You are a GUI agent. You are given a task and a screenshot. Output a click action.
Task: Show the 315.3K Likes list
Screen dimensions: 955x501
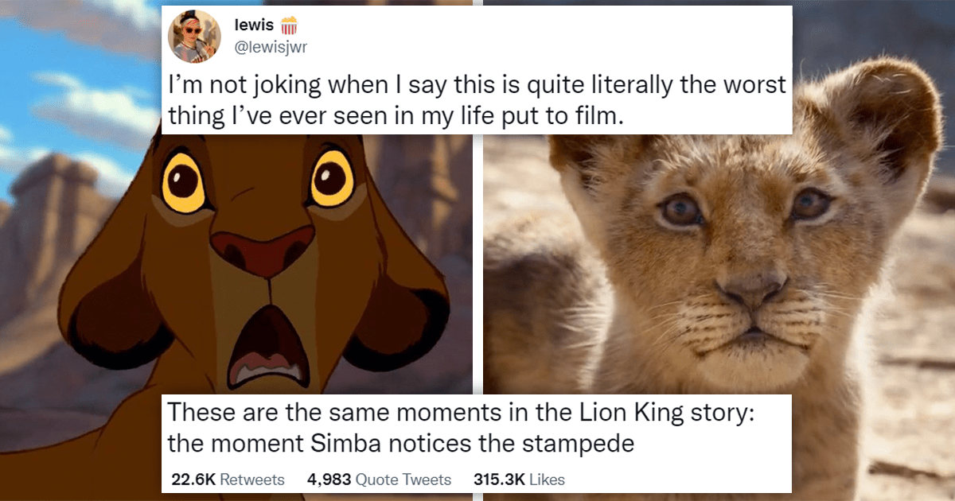(519, 480)
